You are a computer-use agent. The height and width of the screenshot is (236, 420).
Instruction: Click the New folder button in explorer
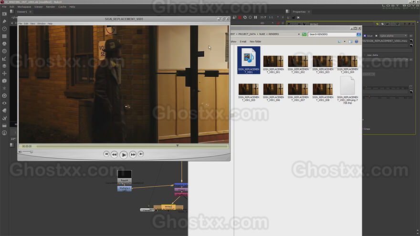coord(255,41)
